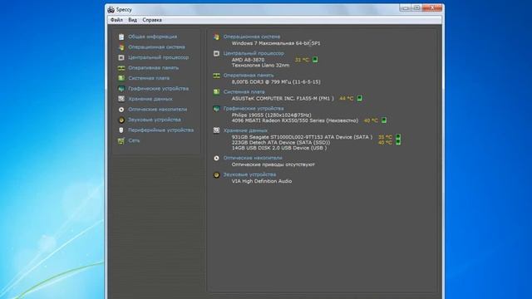Click the Графические устройства sidebar icon
Screen dimensions: 532x299
point(121,89)
